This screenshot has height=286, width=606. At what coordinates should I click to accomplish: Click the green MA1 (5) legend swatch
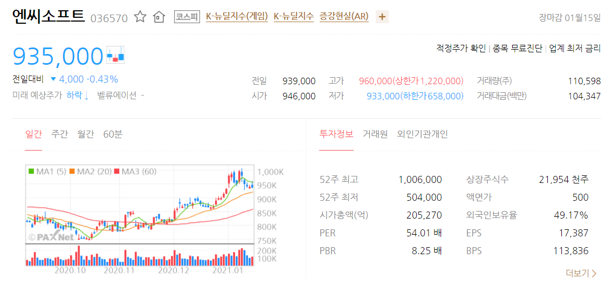tap(31, 171)
